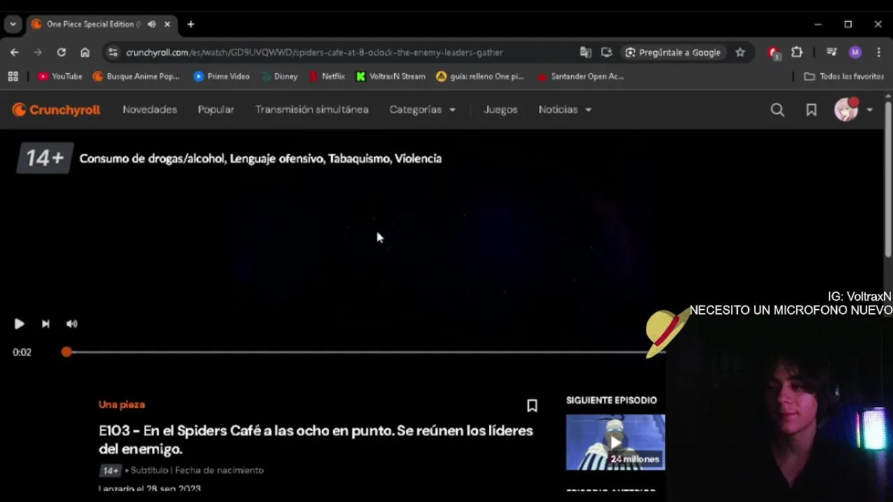The width and height of the screenshot is (893, 502).
Task: Go to Crunchyroll home logo
Action: tap(57, 109)
